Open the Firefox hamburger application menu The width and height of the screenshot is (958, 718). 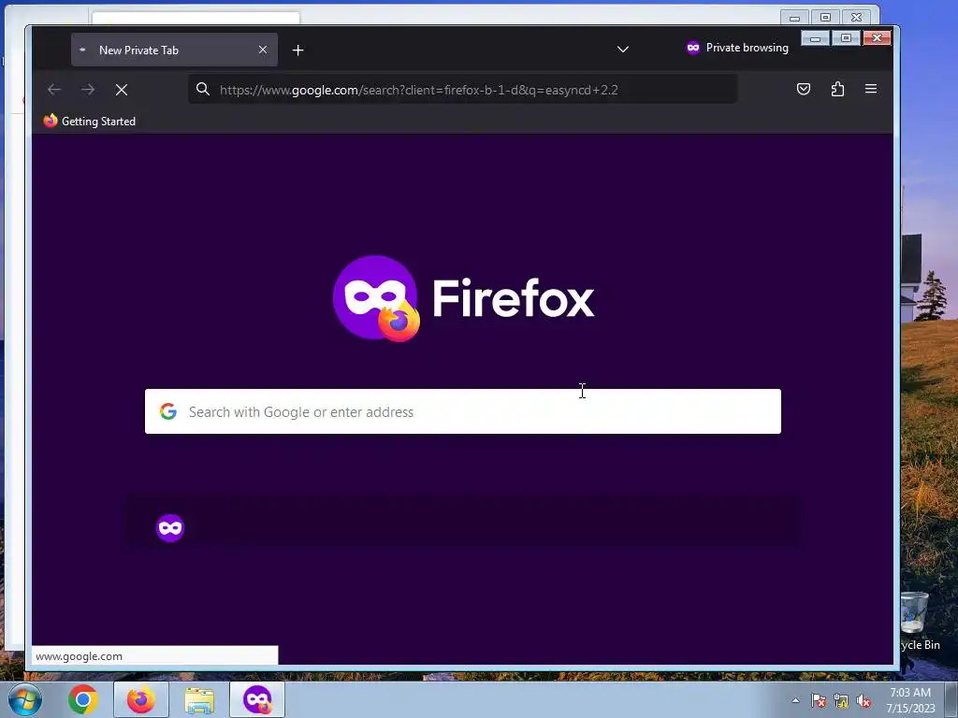pos(871,89)
